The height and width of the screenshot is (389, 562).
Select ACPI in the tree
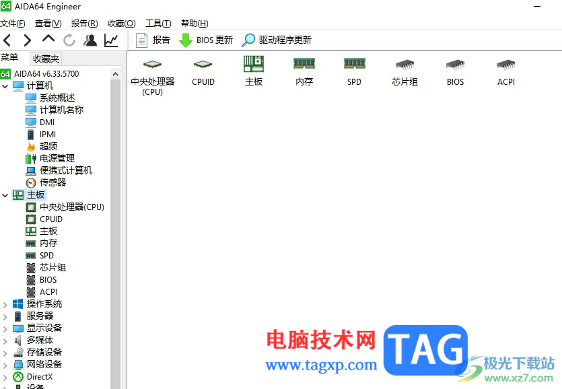point(42,292)
